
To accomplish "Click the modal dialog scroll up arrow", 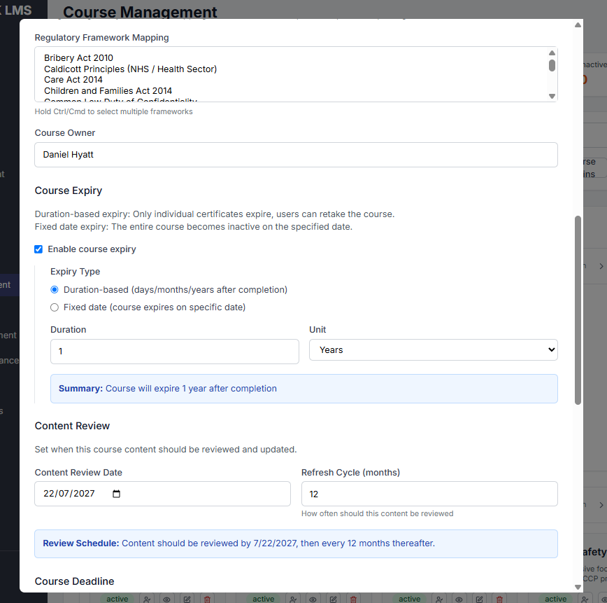I will tap(578, 25).
